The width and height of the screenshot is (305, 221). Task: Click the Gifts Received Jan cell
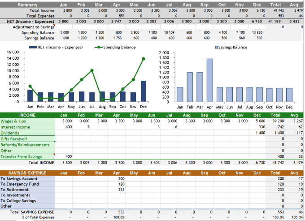64,139
